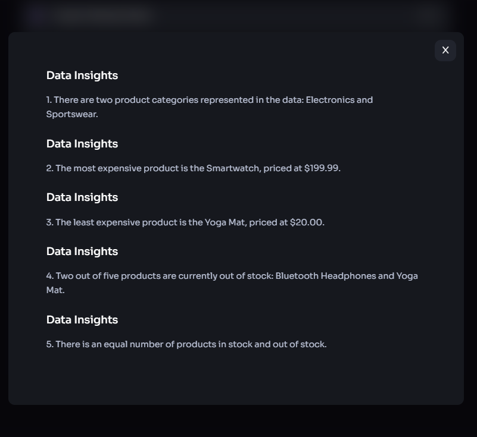The height and width of the screenshot is (437, 477).
Task: Click the price $199.99 in insight two
Action: coord(322,168)
